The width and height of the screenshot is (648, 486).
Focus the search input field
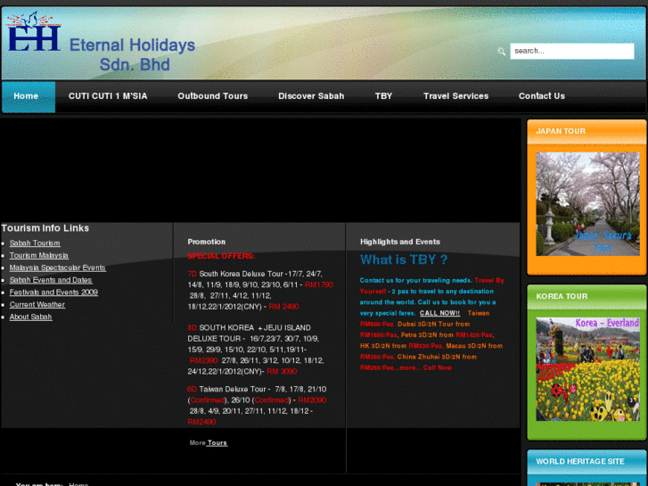(572, 51)
